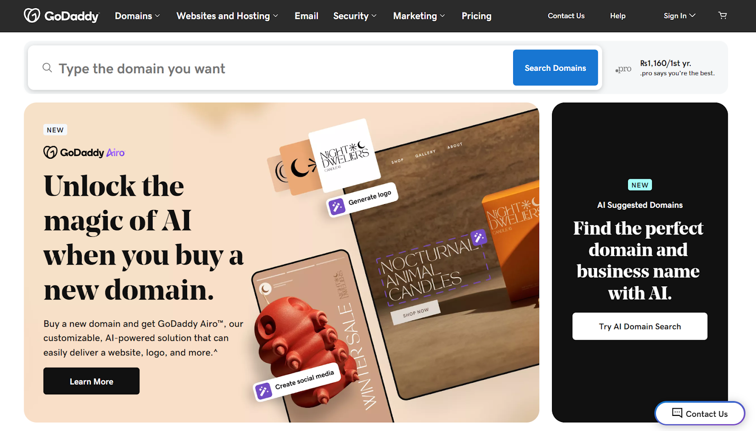
Task: Click the GoDaddy Airo logo
Action: point(84,152)
